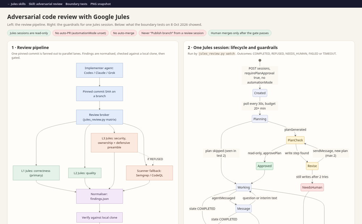
Task: Go back to Jules skills
Action: click(16, 4)
